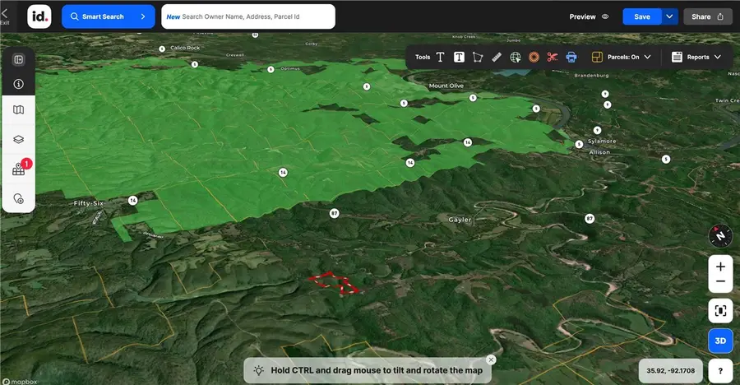
Task: Expand the Save options arrow
Action: [670, 16]
